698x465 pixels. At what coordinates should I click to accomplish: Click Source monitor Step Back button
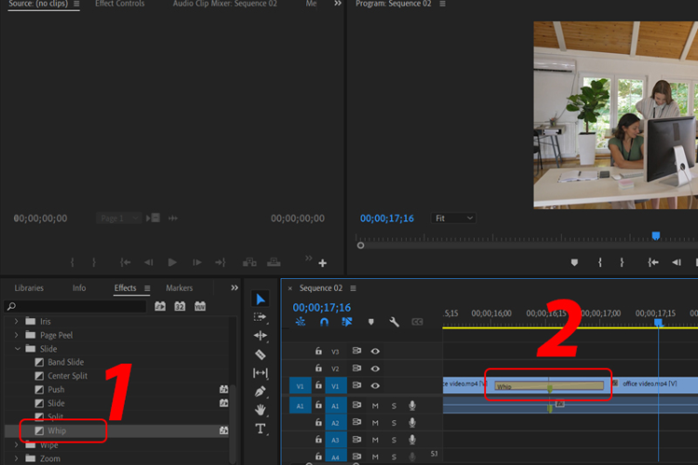point(149,262)
